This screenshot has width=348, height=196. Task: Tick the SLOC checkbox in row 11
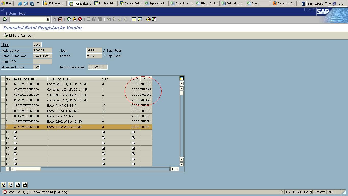(133, 138)
